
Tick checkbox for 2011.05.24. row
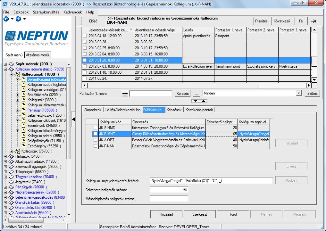(x=85, y=78)
